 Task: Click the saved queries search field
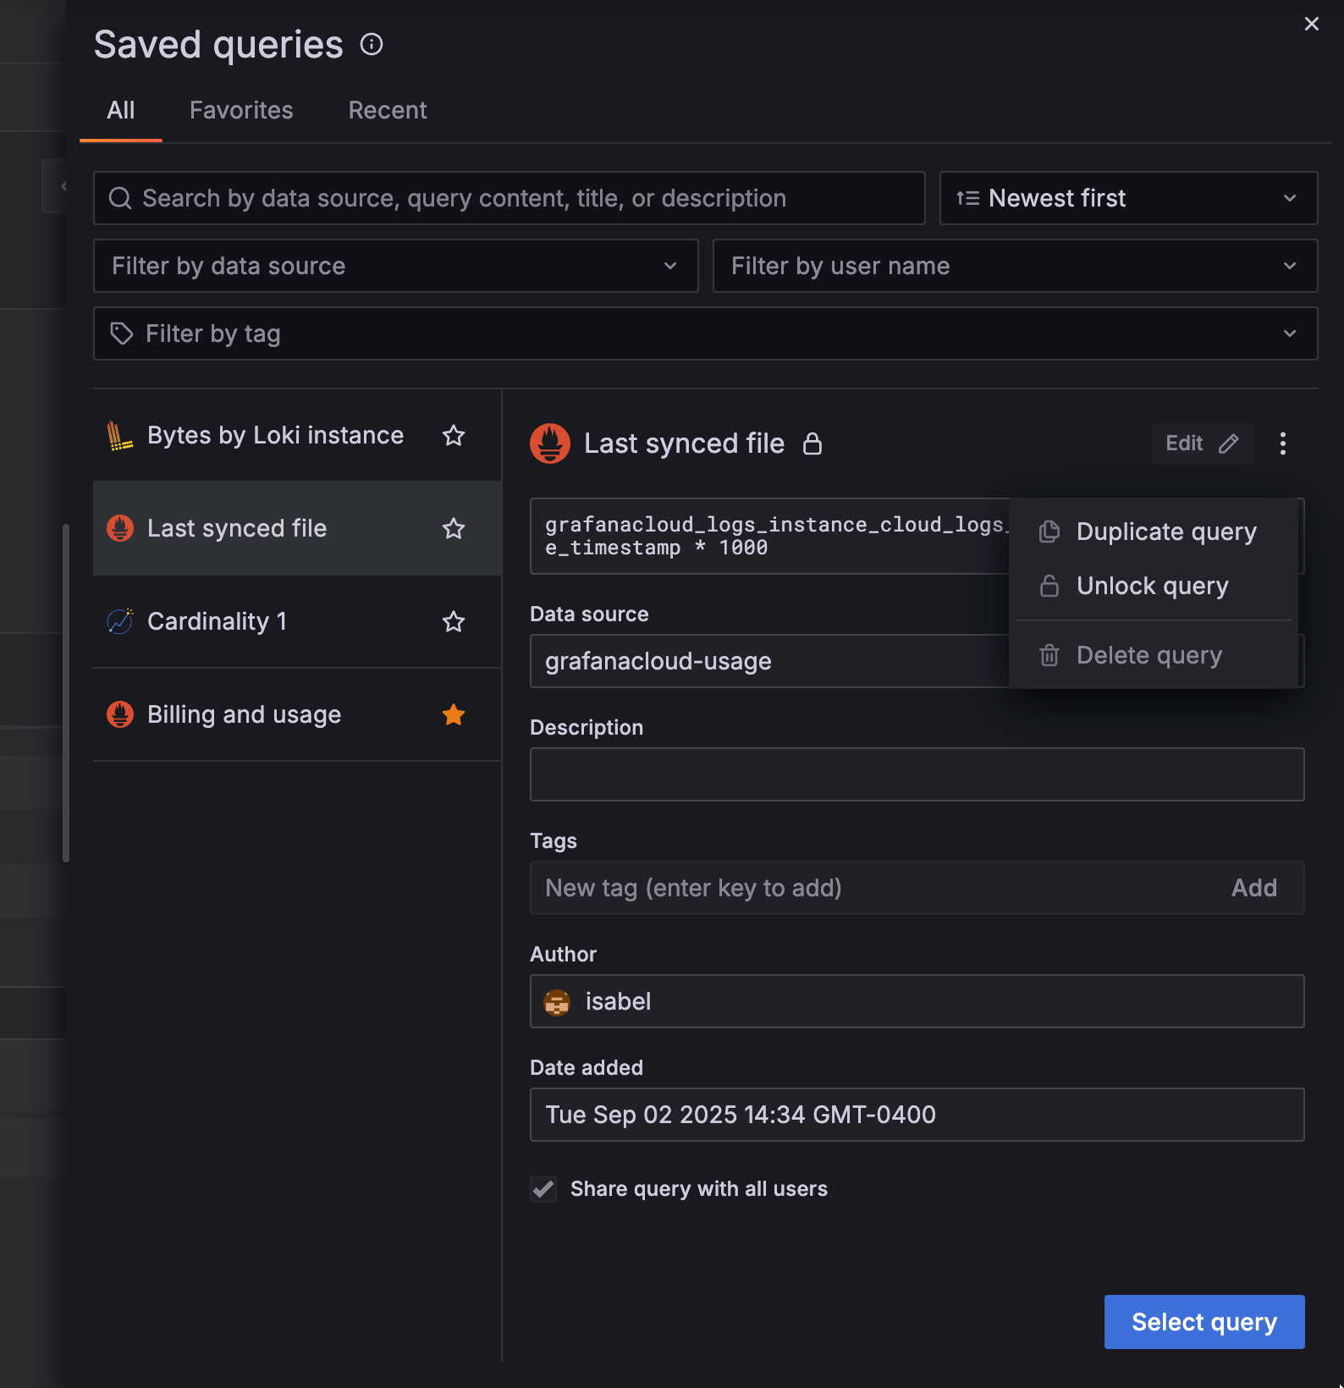[509, 198]
